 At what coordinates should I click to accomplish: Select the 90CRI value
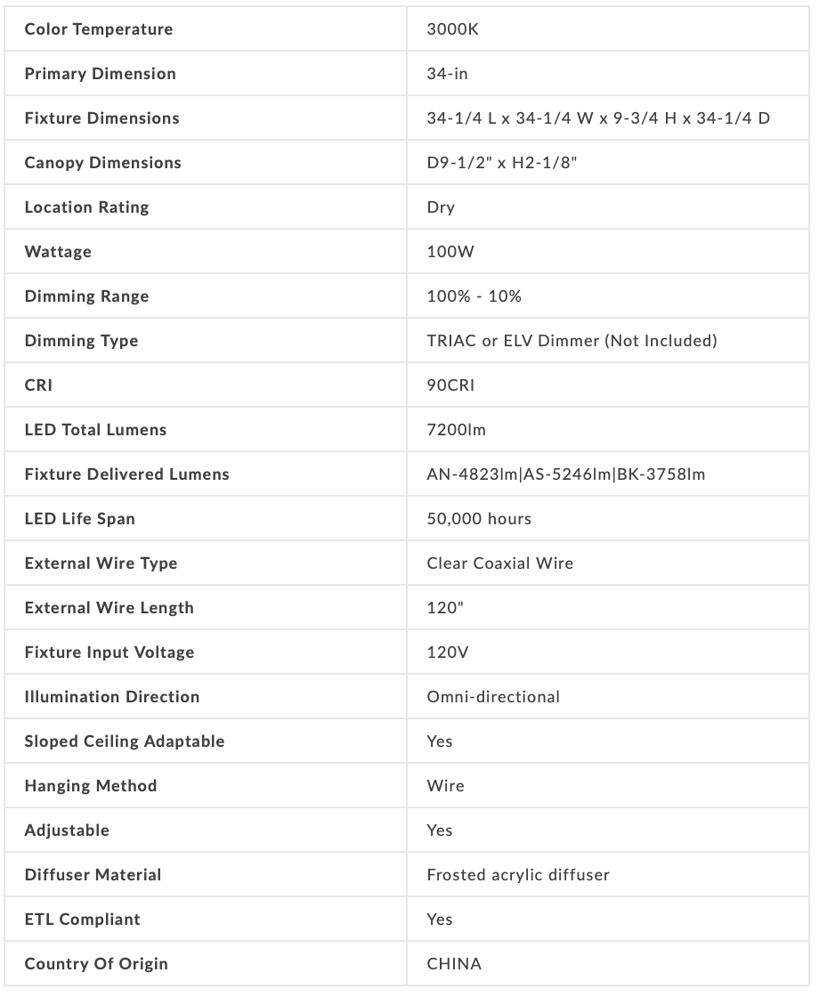point(453,385)
